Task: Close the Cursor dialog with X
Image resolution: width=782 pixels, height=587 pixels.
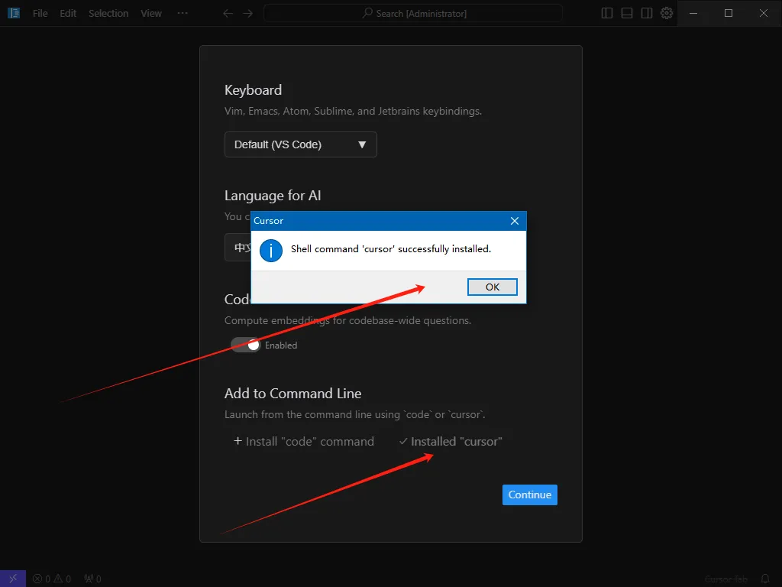Action: pos(515,221)
